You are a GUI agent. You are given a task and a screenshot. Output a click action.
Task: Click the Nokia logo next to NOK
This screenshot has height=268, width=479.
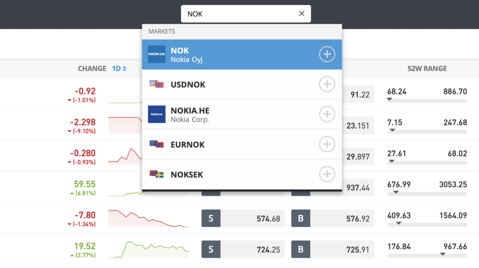click(x=156, y=54)
